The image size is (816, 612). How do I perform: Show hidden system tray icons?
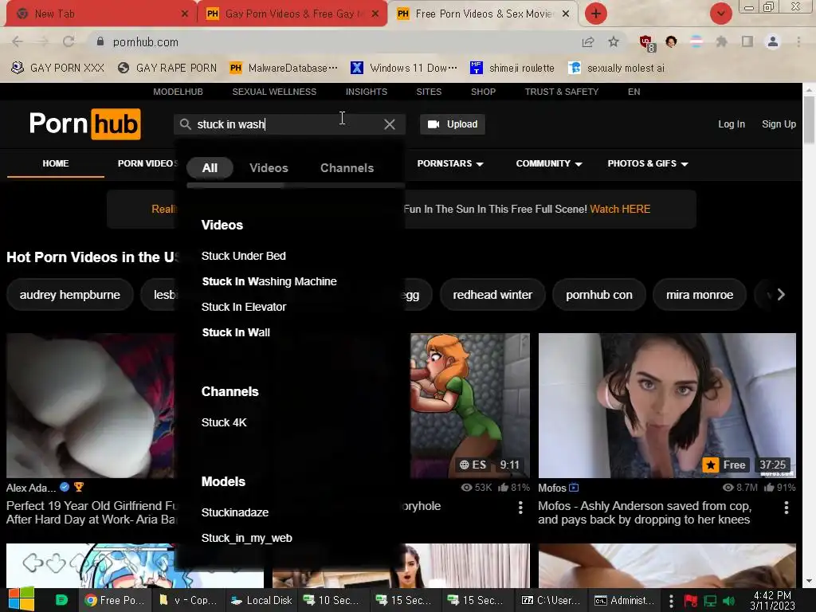pos(671,601)
